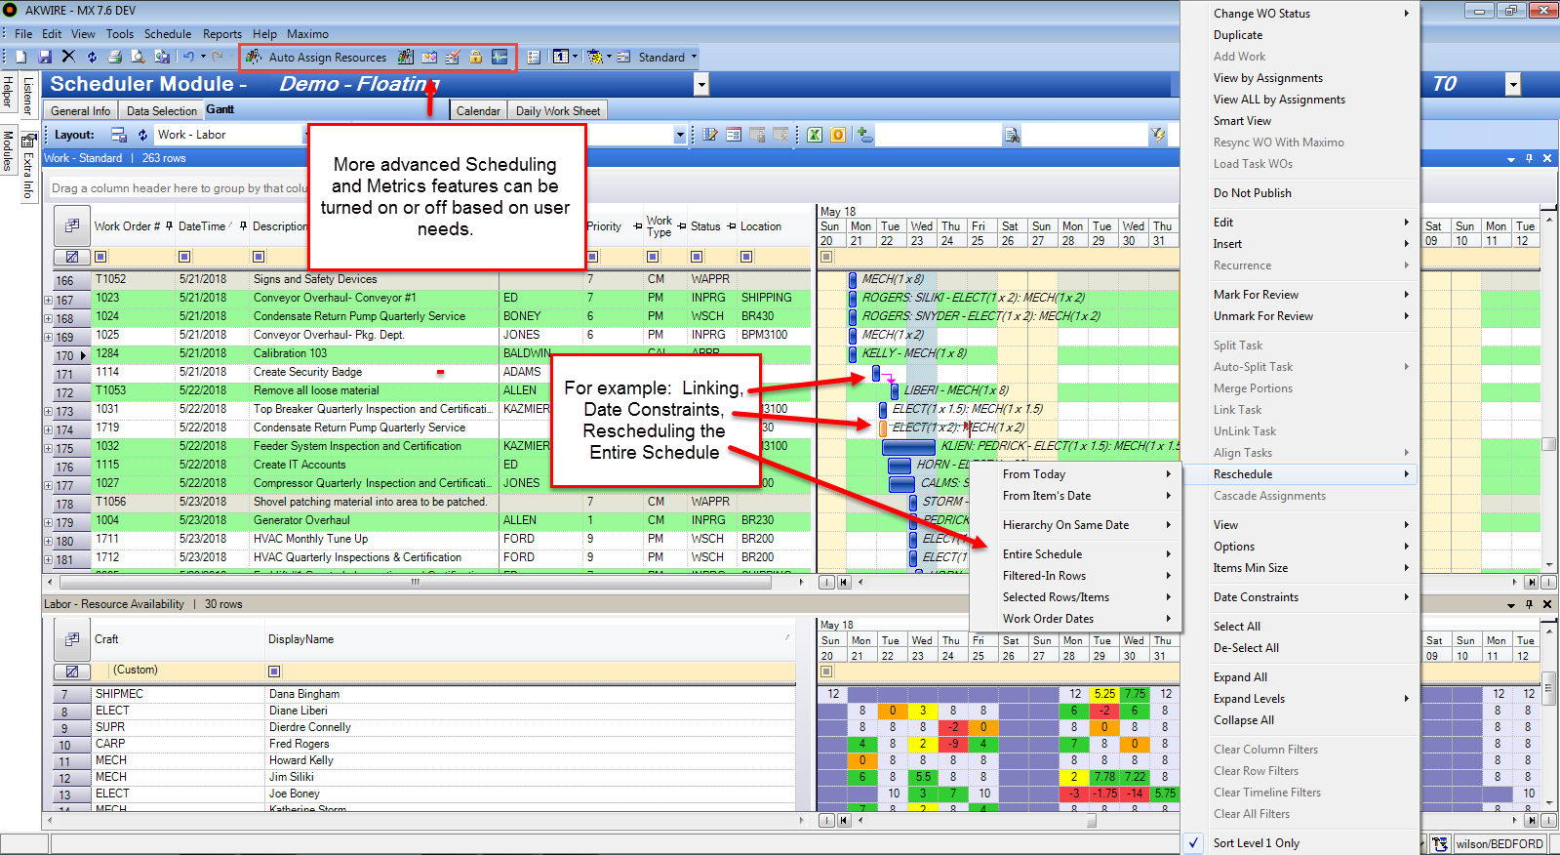This screenshot has width=1560, height=855.
Task: Click the resource chart icon after Auto Assign Resources
Action: (406, 57)
